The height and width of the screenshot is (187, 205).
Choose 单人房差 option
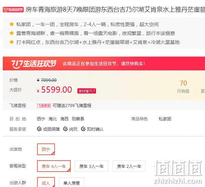72,183
